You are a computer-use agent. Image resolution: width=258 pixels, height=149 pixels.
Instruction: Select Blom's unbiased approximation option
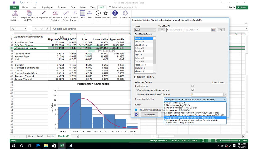click(x=179, y=123)
